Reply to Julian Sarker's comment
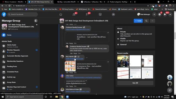Screen dimensions: 176x99 (x=71, y=86)
